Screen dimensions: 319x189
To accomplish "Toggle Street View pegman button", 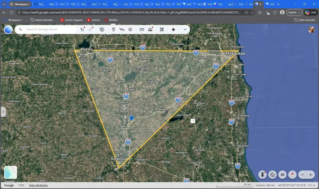I will pos(262,175).
